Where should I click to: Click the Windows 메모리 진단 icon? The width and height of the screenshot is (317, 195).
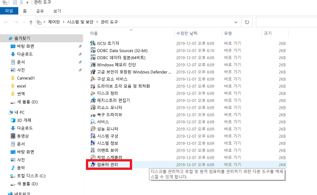(93, 65)
